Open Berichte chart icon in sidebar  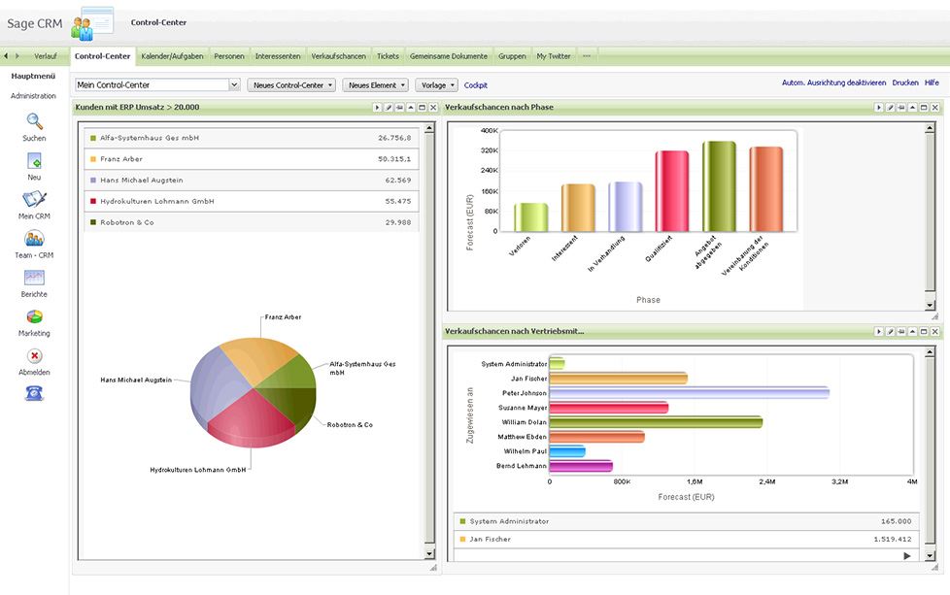[34, 278]
